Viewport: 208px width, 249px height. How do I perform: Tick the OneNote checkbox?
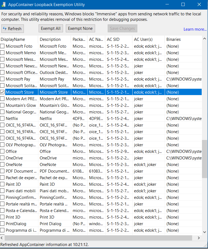(x=2, y=165)
